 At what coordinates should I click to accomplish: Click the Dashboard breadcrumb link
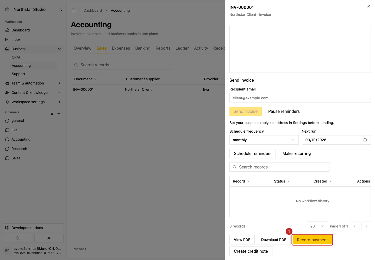click(x=93, y=10)
